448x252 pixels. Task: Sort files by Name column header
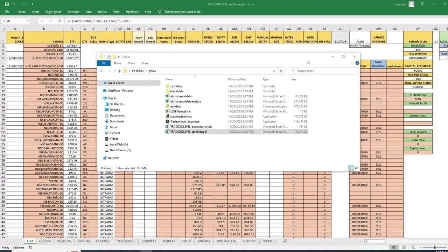(x=195, y=79)
